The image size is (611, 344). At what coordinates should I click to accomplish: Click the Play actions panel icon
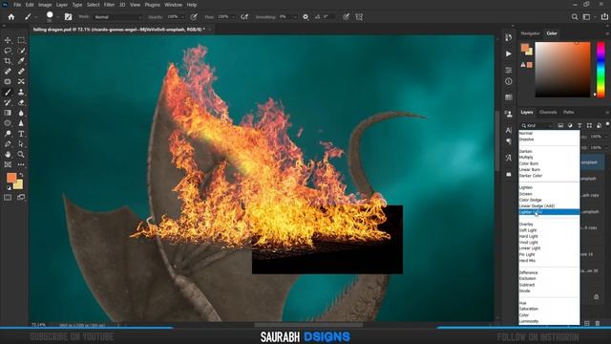(x=509, y=54)
